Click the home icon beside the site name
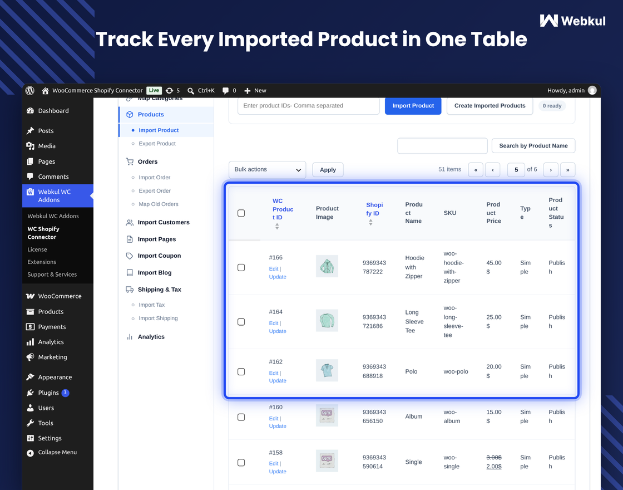Screen dimensions: 623x490 (x=45, y=91)
